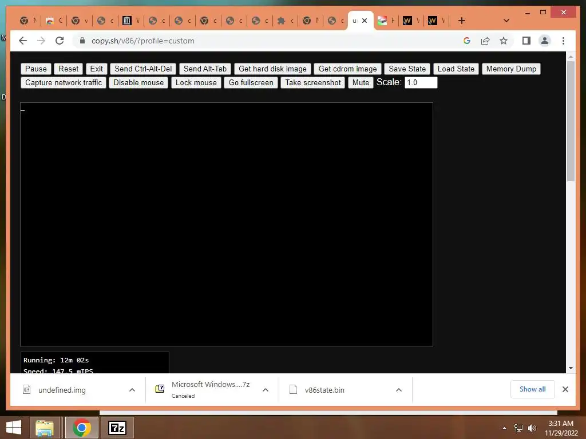Screen dimensions: 586x439
Task: Go back with the browser back arrow
Action: [23, 41]
